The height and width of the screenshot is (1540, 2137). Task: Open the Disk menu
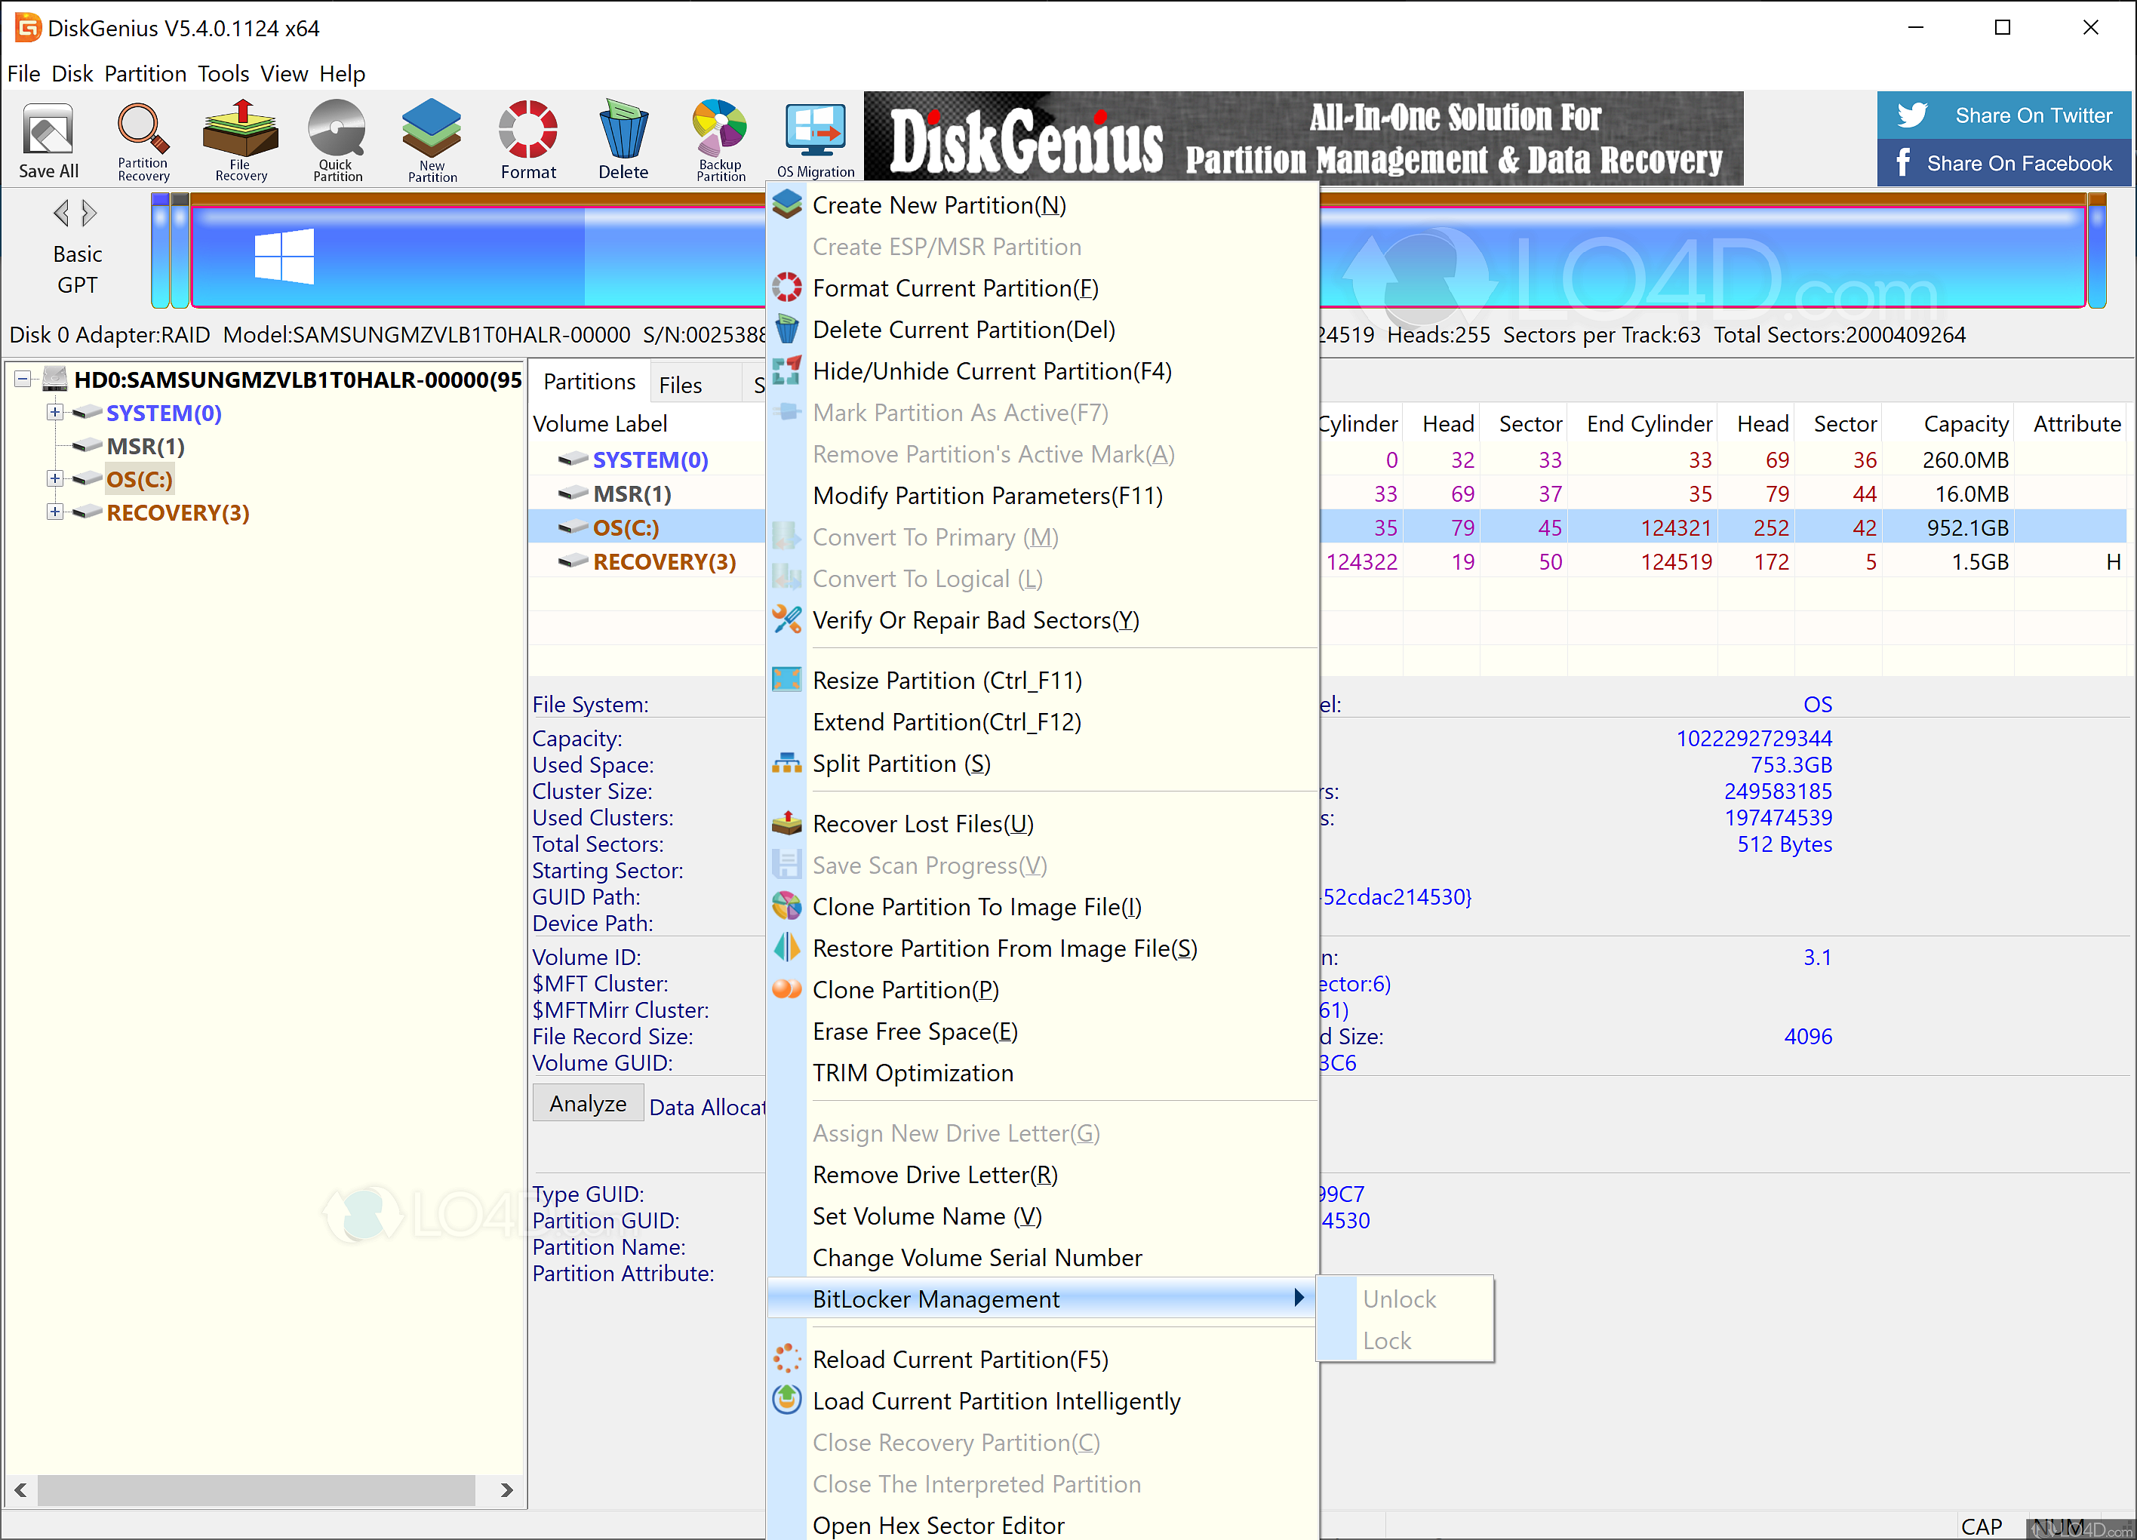click(x=72, y=73)
